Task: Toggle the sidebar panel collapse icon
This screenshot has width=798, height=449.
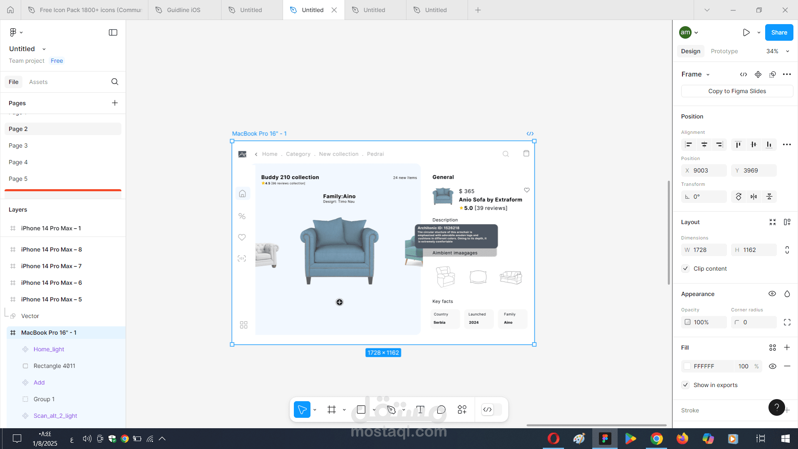Action: pos(113,32)
